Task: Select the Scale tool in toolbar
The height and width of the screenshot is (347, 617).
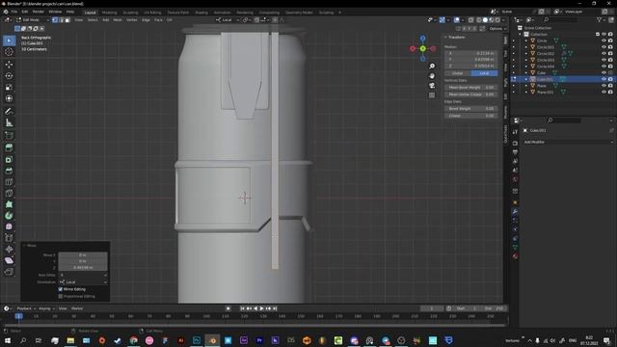Action: (9, 87)
